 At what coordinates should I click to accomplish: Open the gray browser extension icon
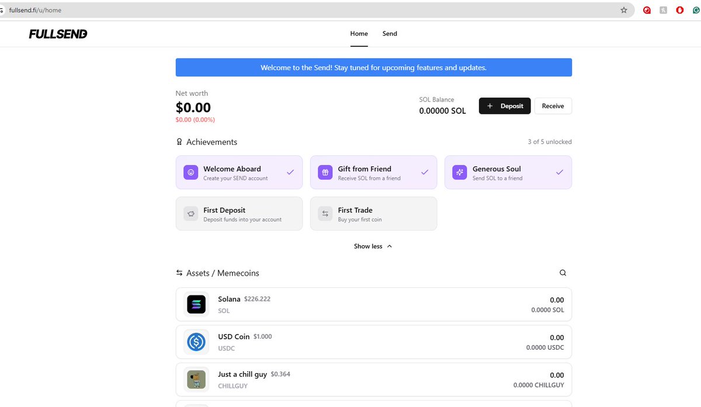pyautogui.click(x=663, y=10)
